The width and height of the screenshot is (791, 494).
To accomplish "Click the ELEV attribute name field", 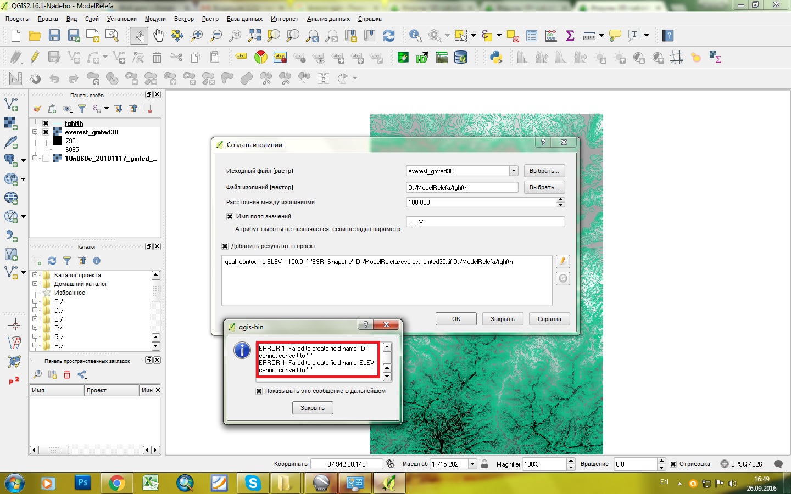I will click(486, 222).
